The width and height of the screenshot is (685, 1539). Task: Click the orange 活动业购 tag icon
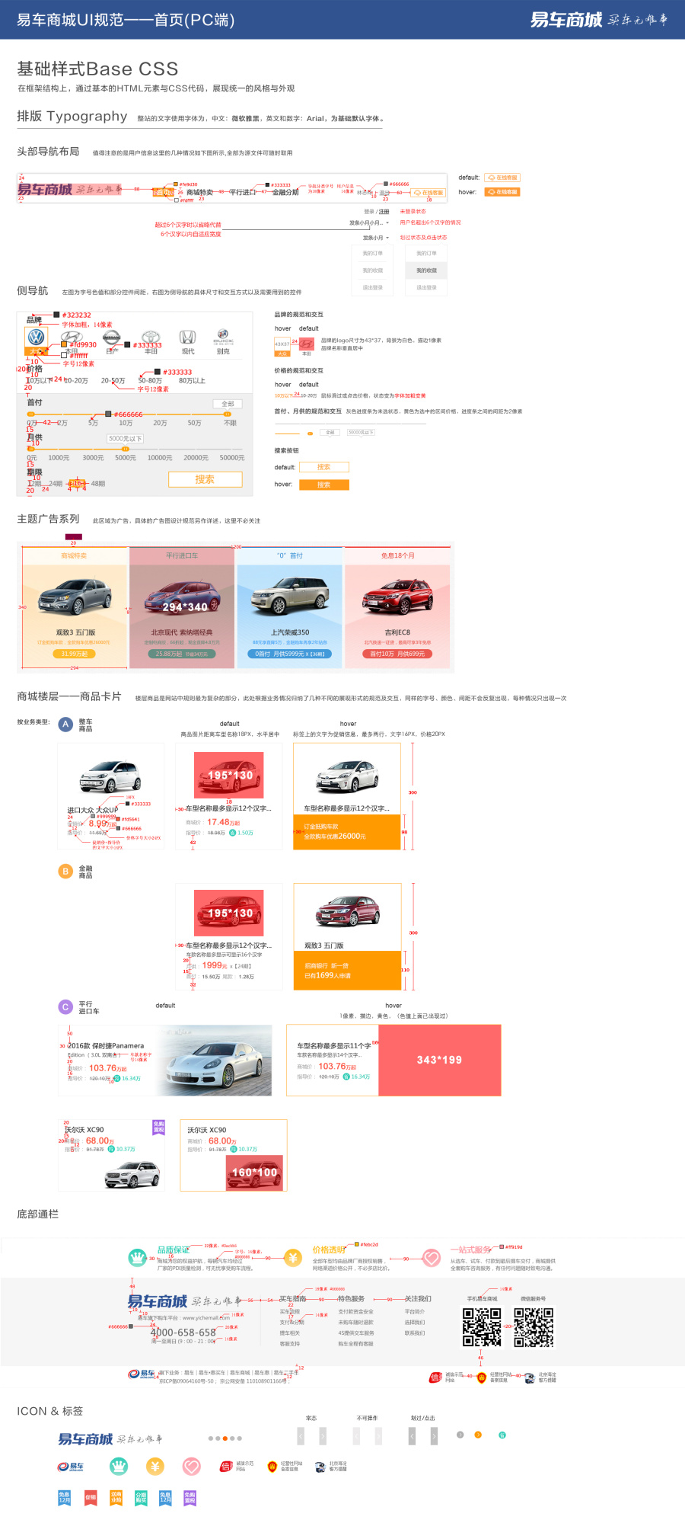tap(116, 1498)
